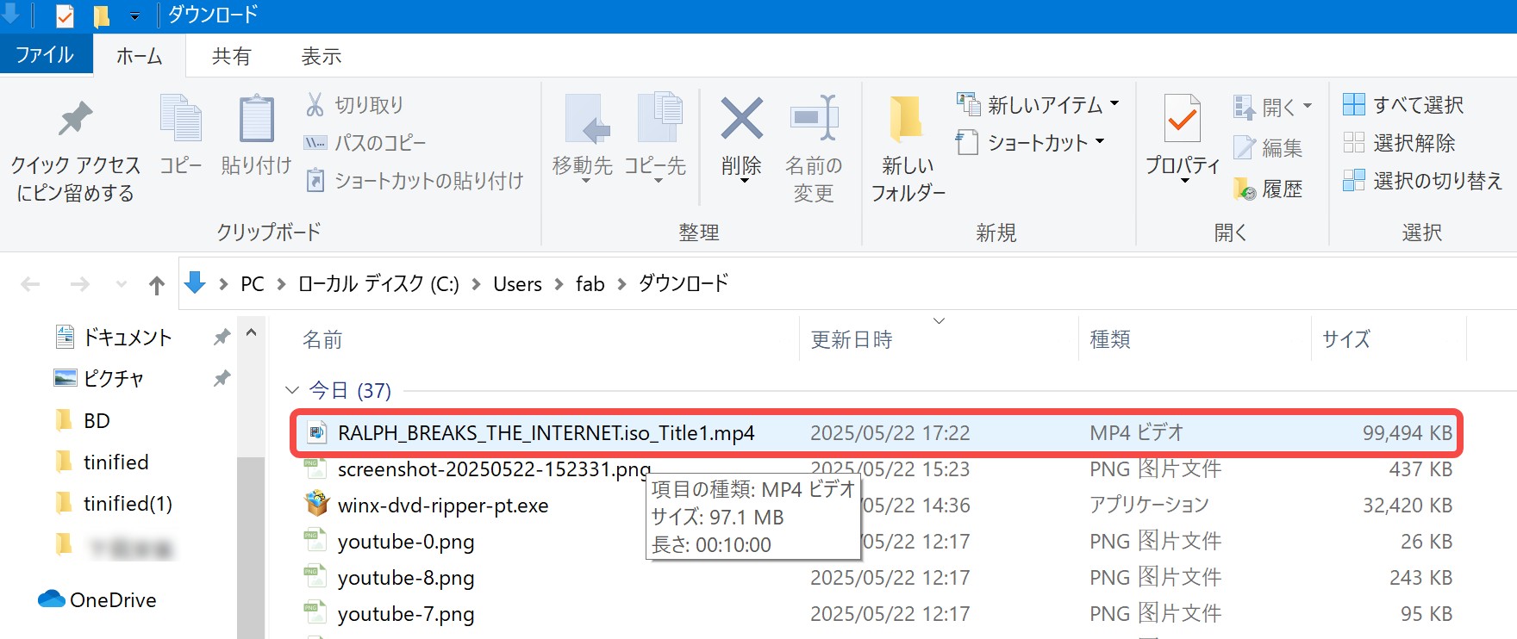Select Documents (ドキュメント) in navigation pane
This screenshot has height=639, width=1517.
pyautogui.click(x=128, y=338)
